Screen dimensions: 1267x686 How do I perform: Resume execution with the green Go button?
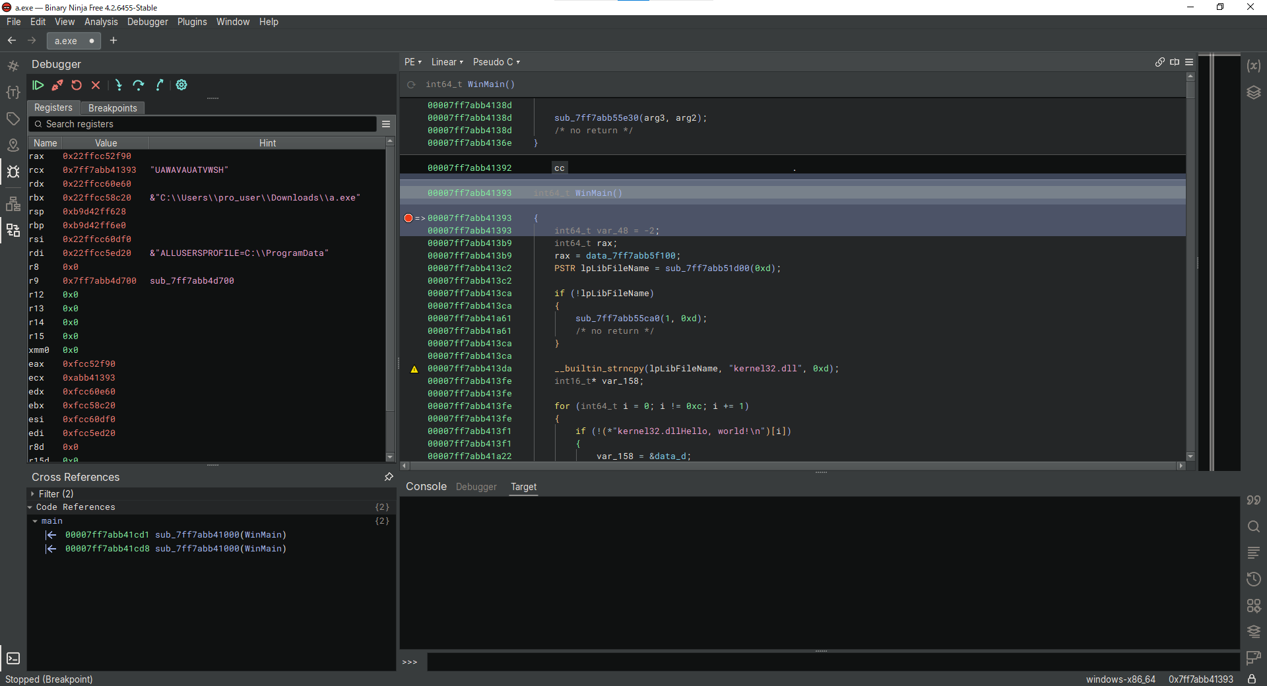tap(38, 85)
